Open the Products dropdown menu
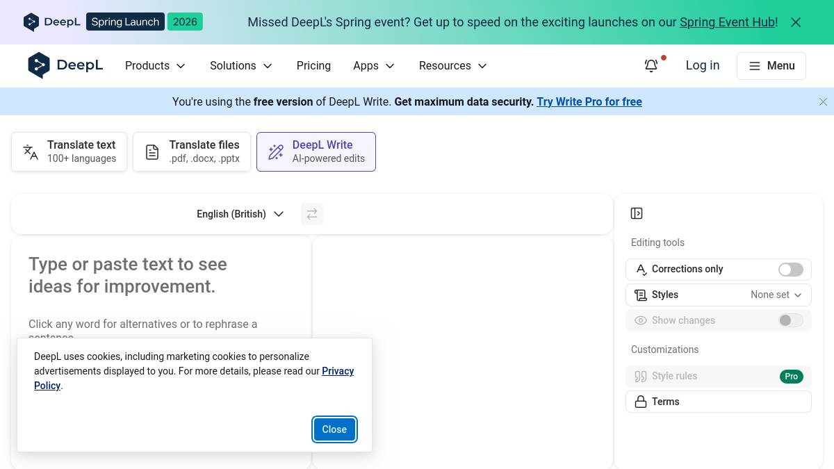834x469 pixels. (155, 65)
